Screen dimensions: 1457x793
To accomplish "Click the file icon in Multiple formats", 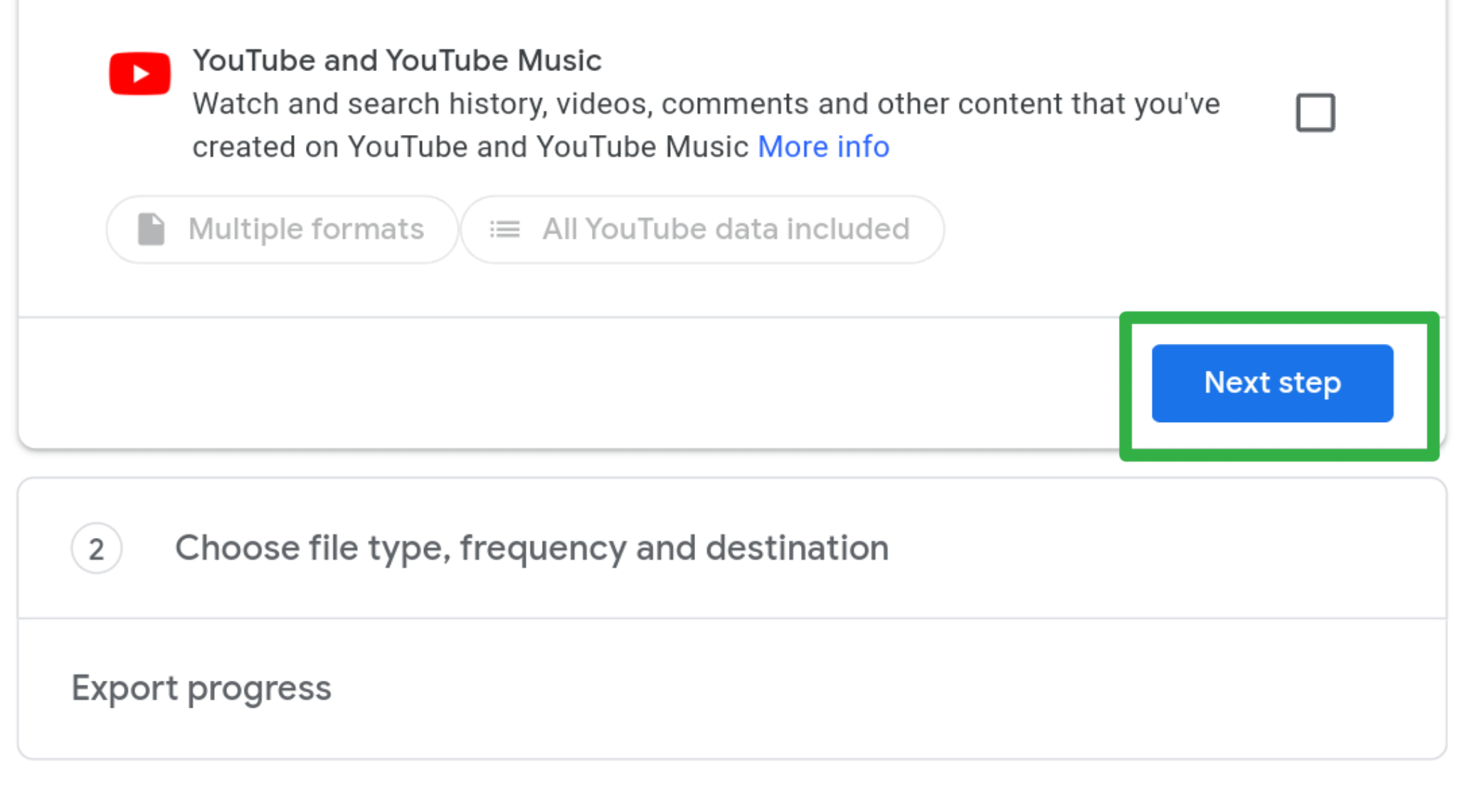I will [151, 230].
